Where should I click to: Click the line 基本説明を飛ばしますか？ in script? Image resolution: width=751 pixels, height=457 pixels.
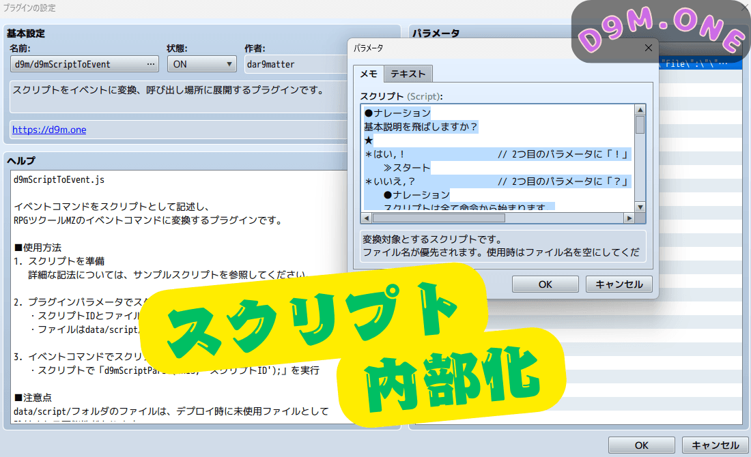[x=421, y=127]
